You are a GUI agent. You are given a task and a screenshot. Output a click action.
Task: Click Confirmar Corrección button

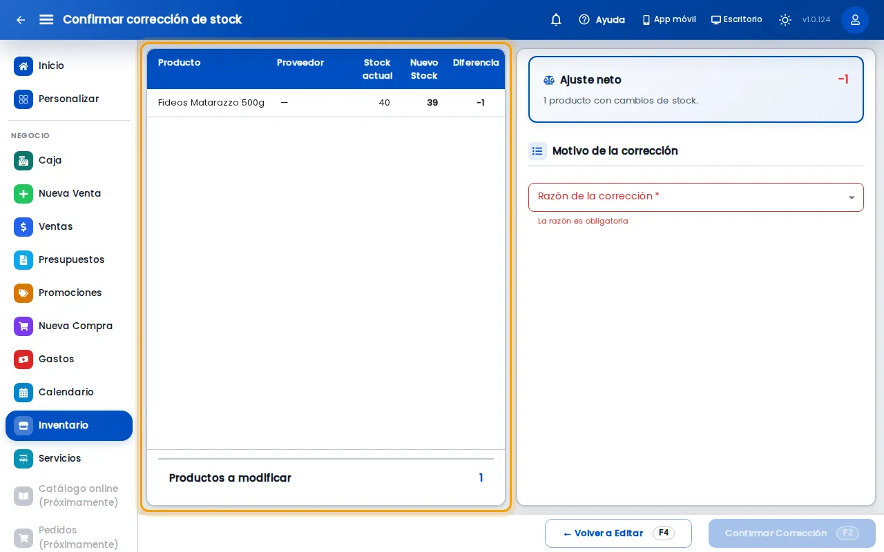(792, 533)
